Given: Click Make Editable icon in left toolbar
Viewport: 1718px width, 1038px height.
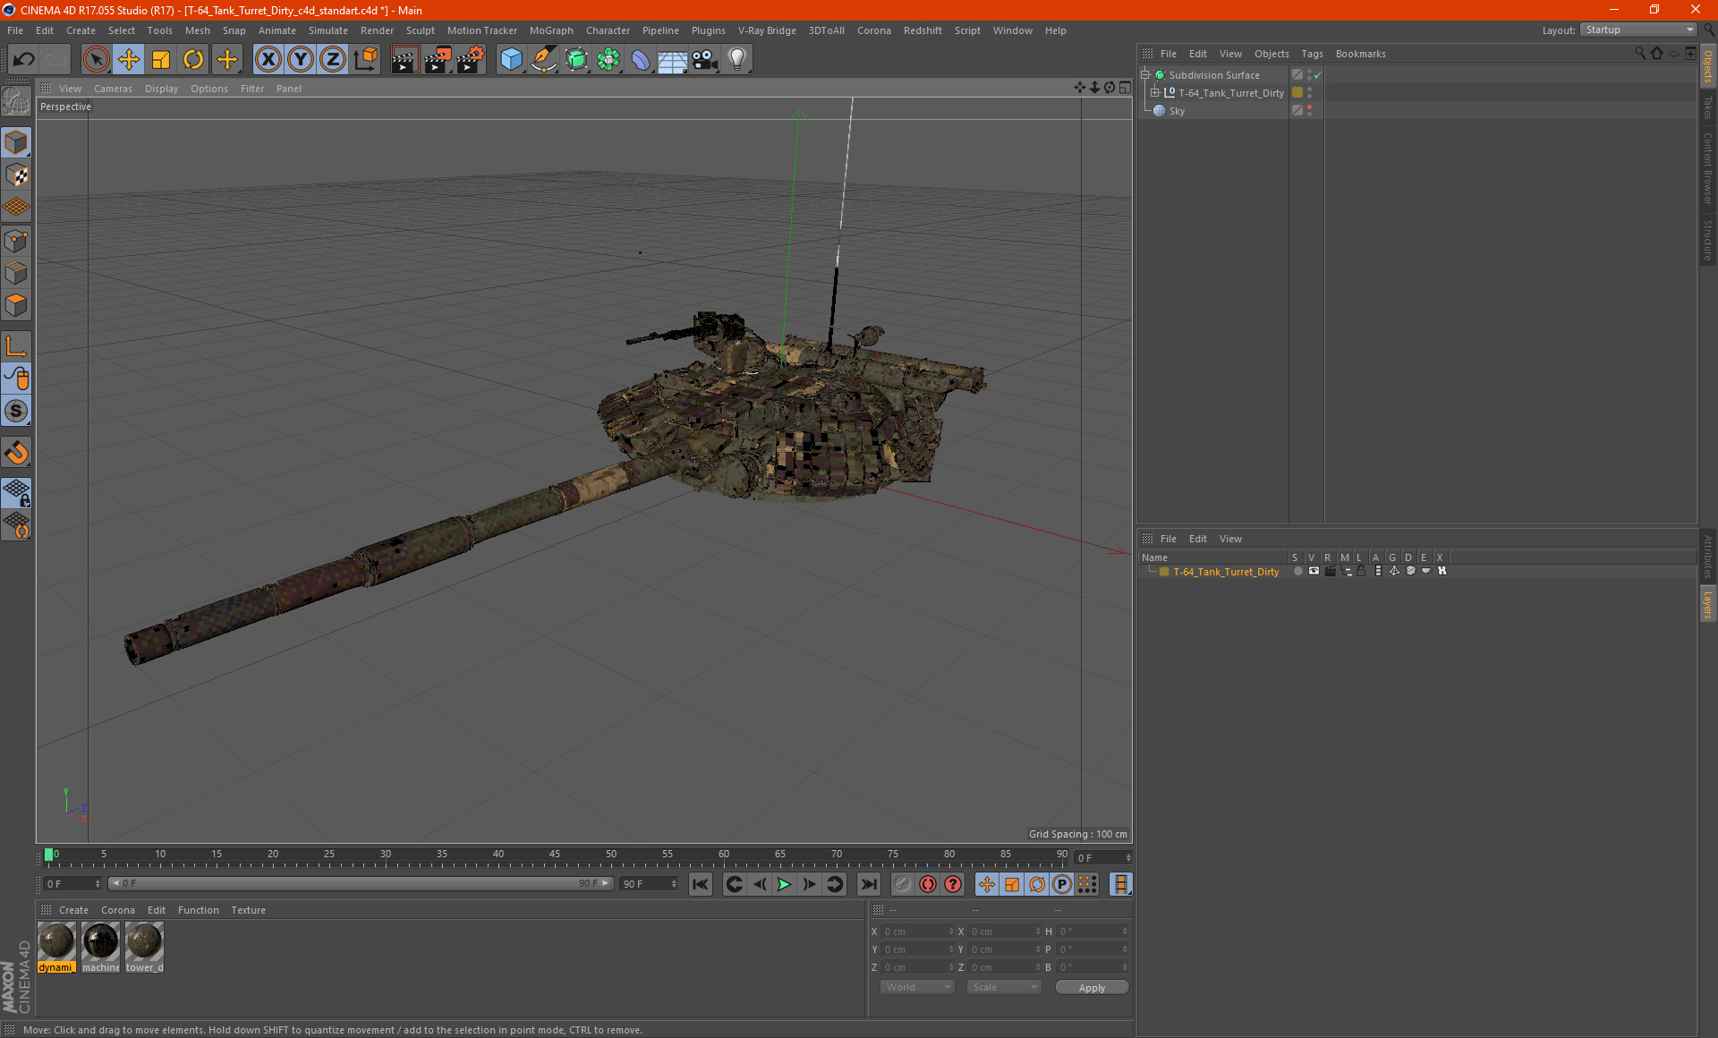Looking at the screenshot, I should tap(16, 102).
